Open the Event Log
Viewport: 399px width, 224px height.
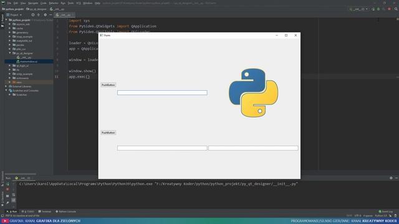pyautogui.click(x=386, y=212)
